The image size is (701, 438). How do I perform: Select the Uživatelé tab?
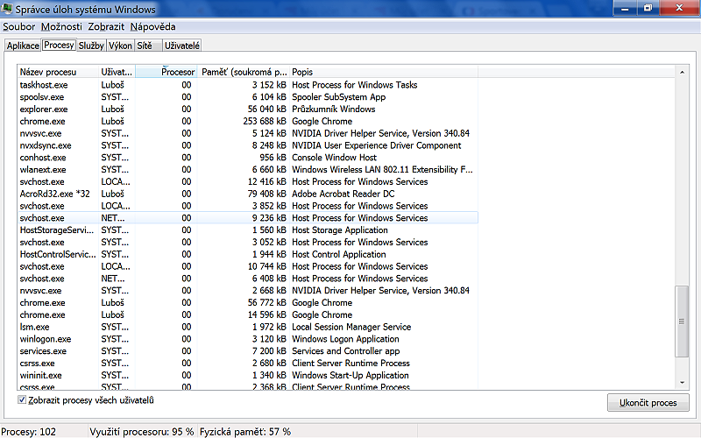tap(182, 45)
